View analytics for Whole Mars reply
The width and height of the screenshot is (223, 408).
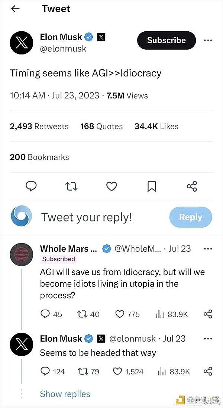click(x=160, y=314)
